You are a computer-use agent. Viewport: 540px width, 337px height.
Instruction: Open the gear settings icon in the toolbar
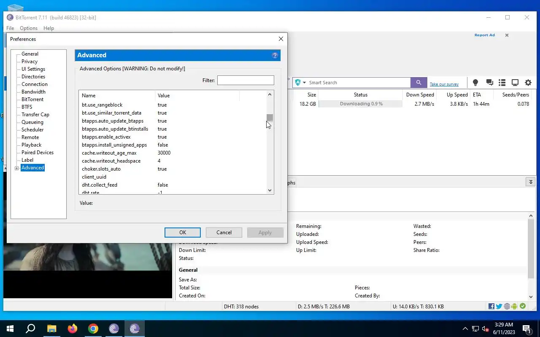[x=528, y=83]
